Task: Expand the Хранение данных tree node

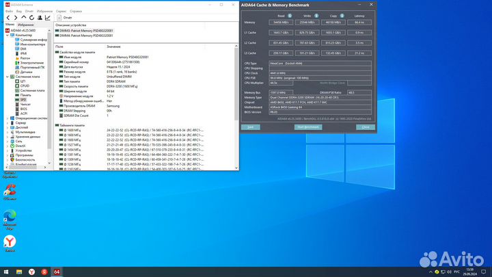Action: [8, 137]
